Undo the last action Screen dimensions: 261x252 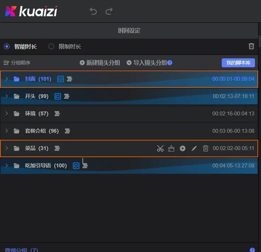coord(93,11)
